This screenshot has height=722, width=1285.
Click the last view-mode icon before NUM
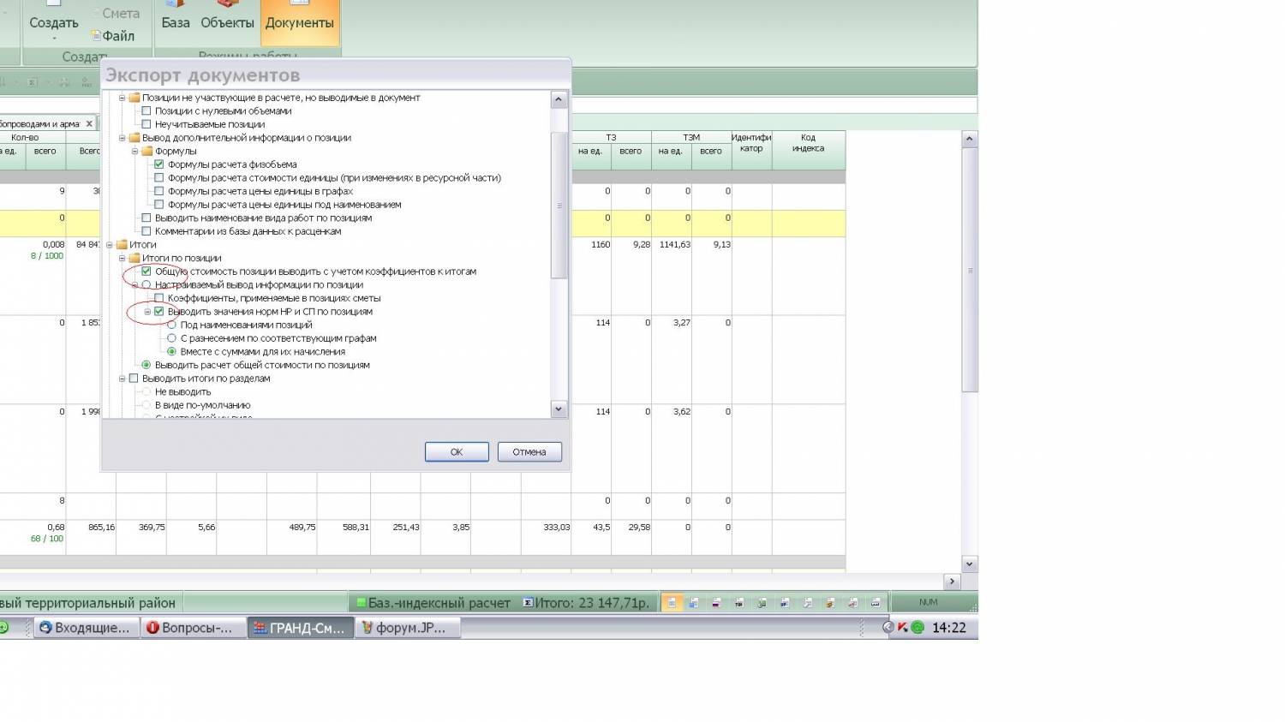coord(875,603)
